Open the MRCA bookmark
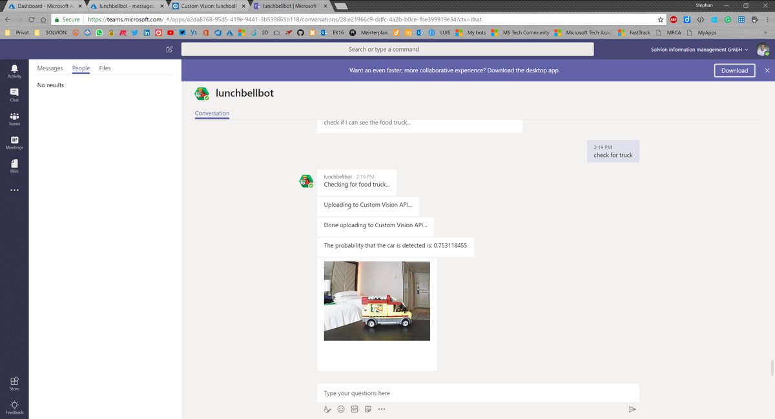 tap(668, 32)
